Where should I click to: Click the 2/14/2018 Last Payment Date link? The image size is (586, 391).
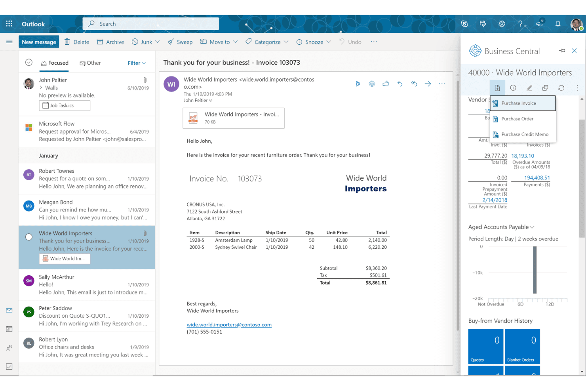495,200
